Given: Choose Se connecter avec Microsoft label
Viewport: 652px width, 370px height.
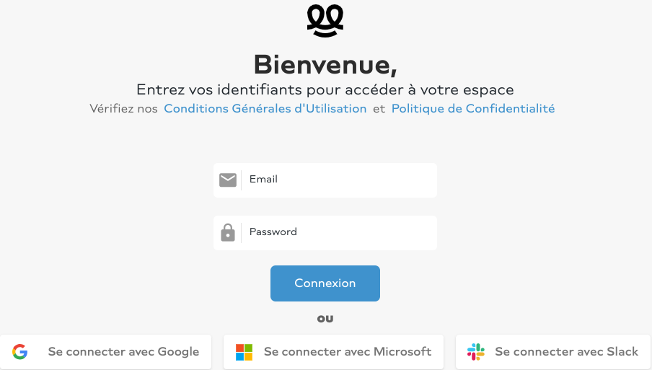Looking at the screenshot, I should coord(348,352).
